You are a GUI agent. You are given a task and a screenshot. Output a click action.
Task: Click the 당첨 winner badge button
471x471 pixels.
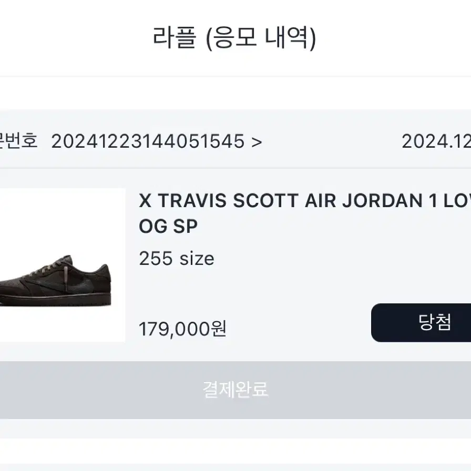(421, 323)
